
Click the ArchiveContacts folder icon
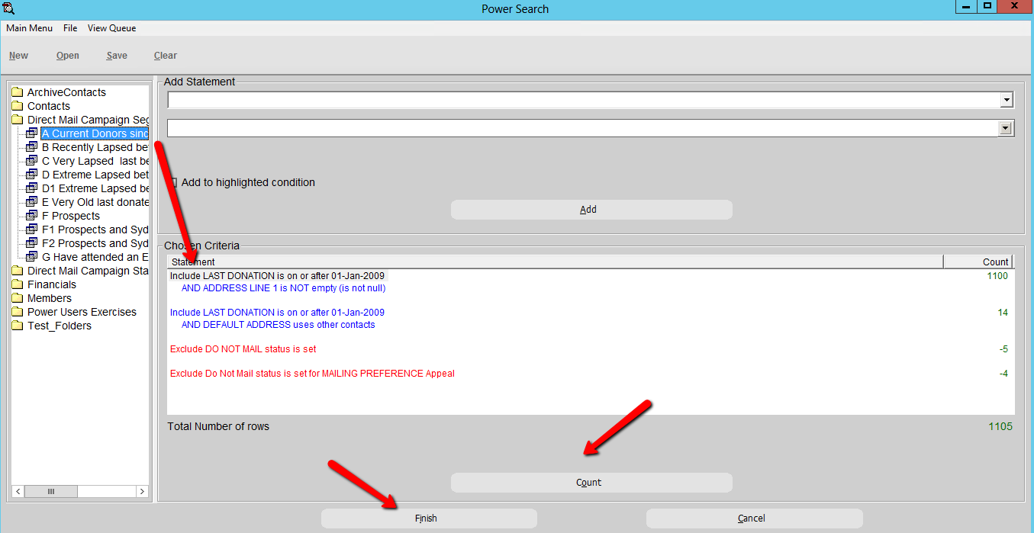[x=17, y=92]
